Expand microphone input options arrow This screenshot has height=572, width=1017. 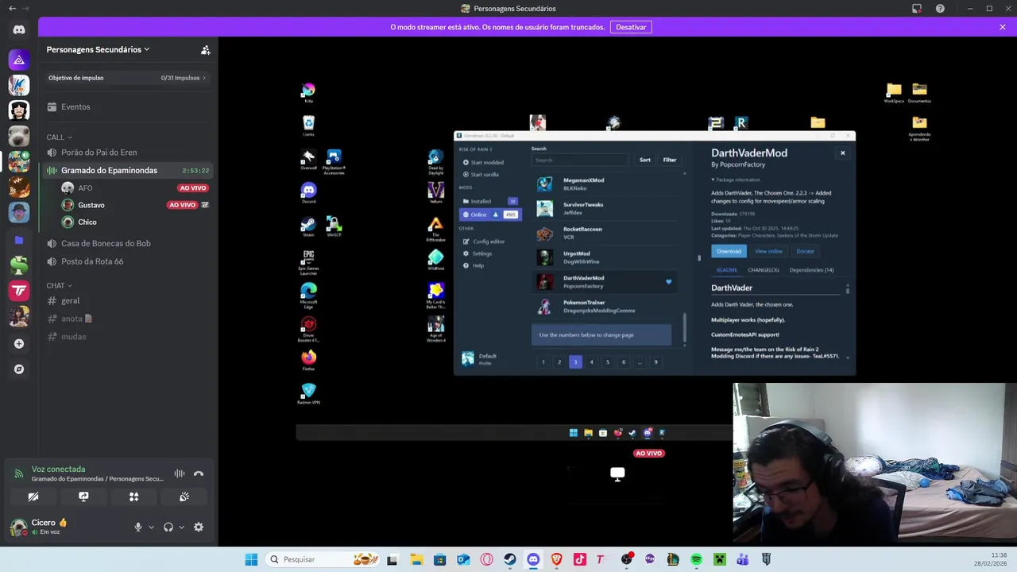(x=151, y=527)
